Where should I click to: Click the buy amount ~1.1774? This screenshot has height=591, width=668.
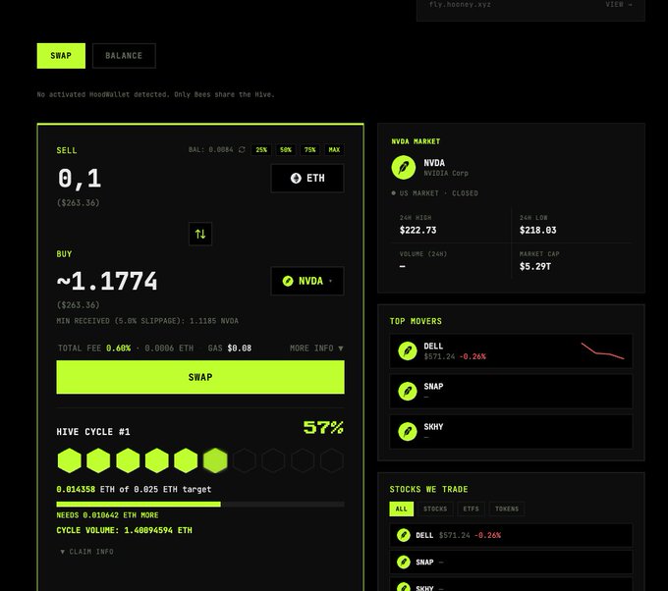point(107,282)
